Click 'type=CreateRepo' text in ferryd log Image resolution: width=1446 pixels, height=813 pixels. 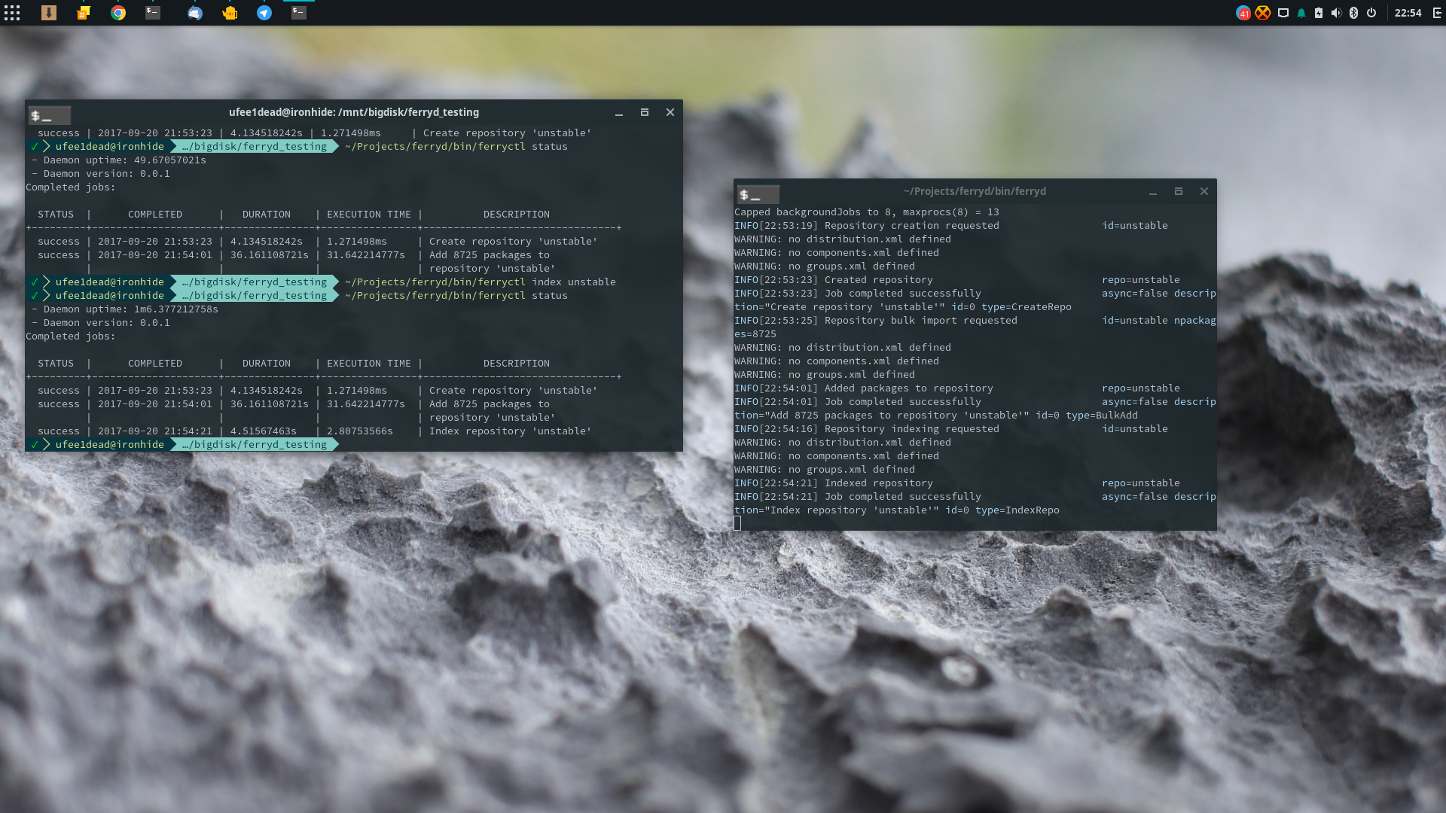tap(1027, 307)
